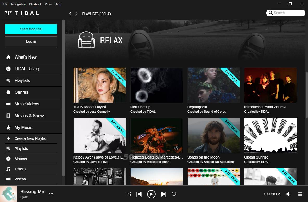
Task: Select the TIDAL Rising badge icon
Action: click(8, 69)
